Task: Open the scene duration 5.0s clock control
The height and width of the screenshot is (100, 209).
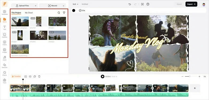Action: point(82,10)
